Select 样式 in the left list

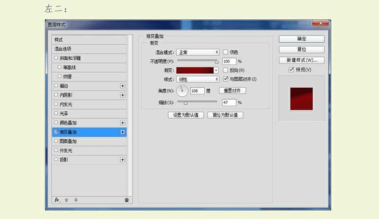[89, 40]
